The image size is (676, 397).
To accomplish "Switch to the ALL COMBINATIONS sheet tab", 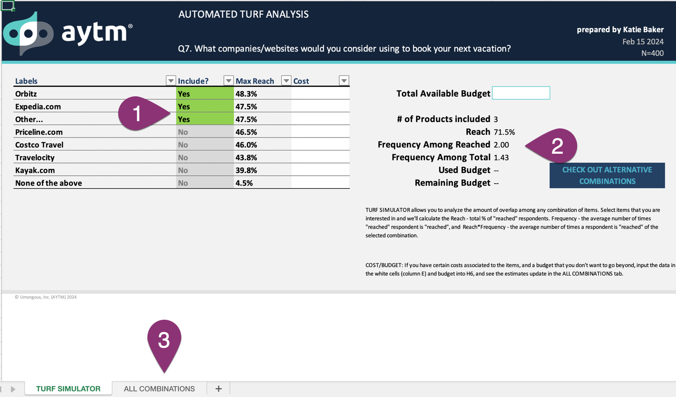I will tap(159, 389).
